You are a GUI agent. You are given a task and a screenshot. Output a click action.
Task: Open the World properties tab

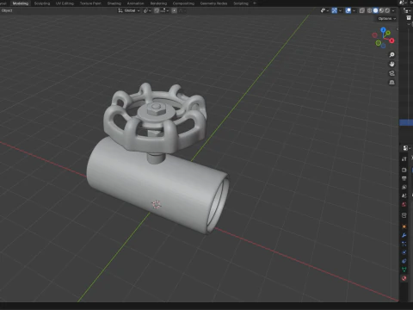(404, 204)
